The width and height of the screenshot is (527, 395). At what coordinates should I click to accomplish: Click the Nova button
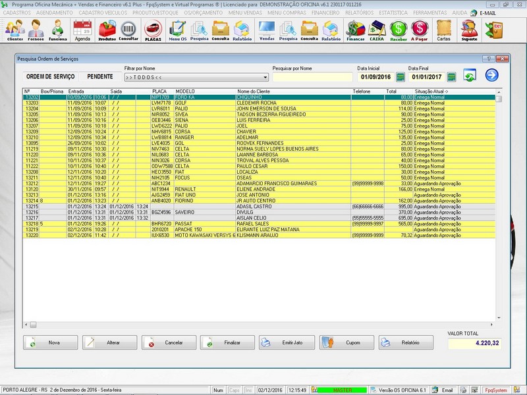(51, 342)
